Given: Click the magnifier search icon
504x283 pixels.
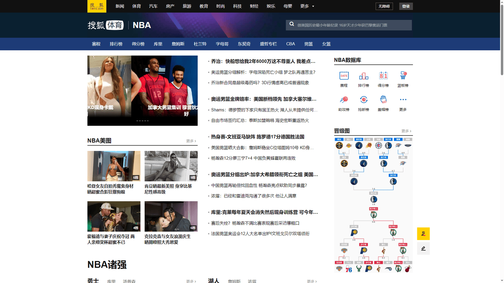Looking at the screenshot, I should click(x=292, y=24).
